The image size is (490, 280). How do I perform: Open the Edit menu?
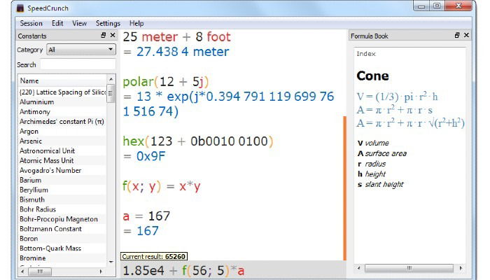tap(57, 23)
